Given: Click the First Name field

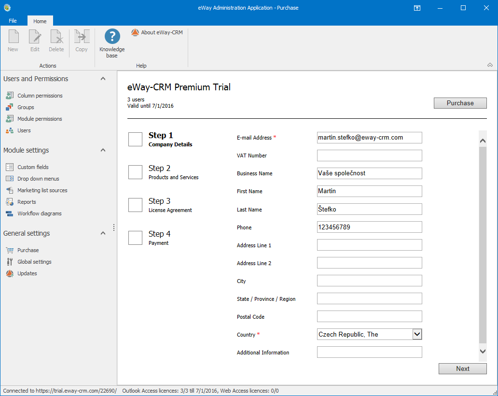Looking at the screenshot, I should point(369,191).
